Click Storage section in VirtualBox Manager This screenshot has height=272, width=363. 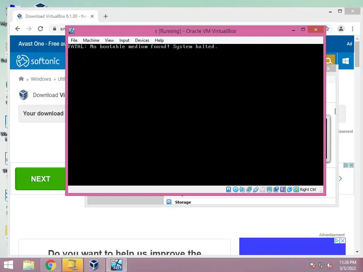click(x=183, y=202)
